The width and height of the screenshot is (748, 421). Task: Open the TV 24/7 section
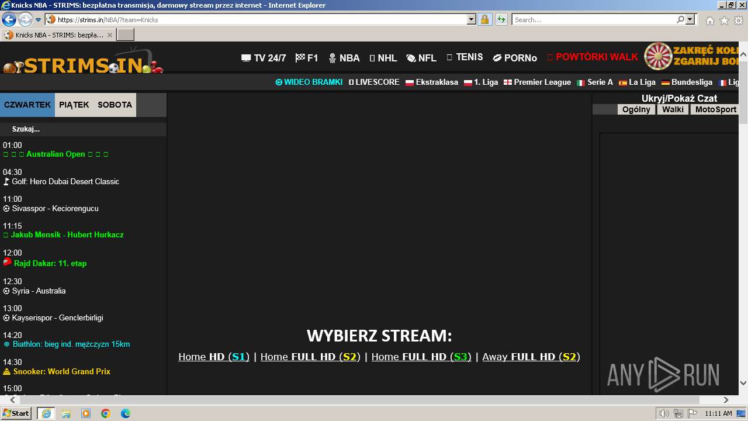click(264, 58)
